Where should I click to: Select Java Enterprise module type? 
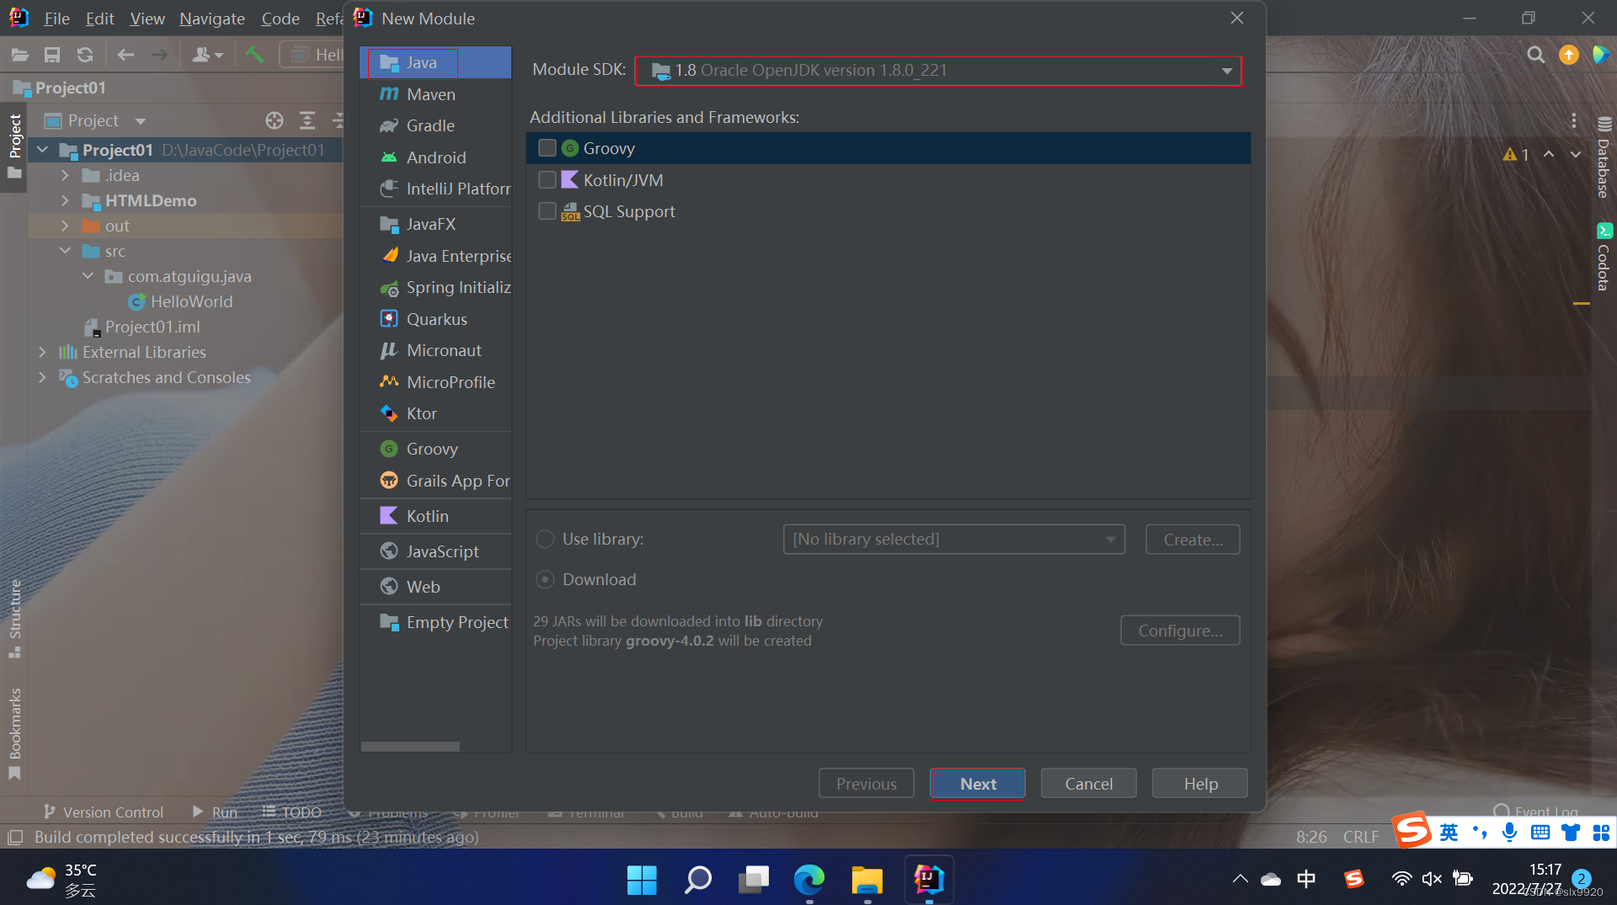point(435,256)
